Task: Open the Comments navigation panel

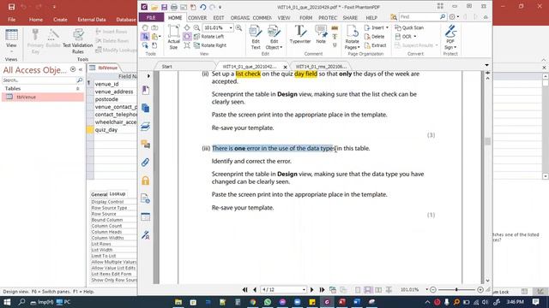Action: (145, 144)
